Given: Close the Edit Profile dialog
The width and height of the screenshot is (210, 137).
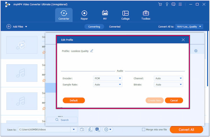Looking at the screenshot, I should [183, 40].
